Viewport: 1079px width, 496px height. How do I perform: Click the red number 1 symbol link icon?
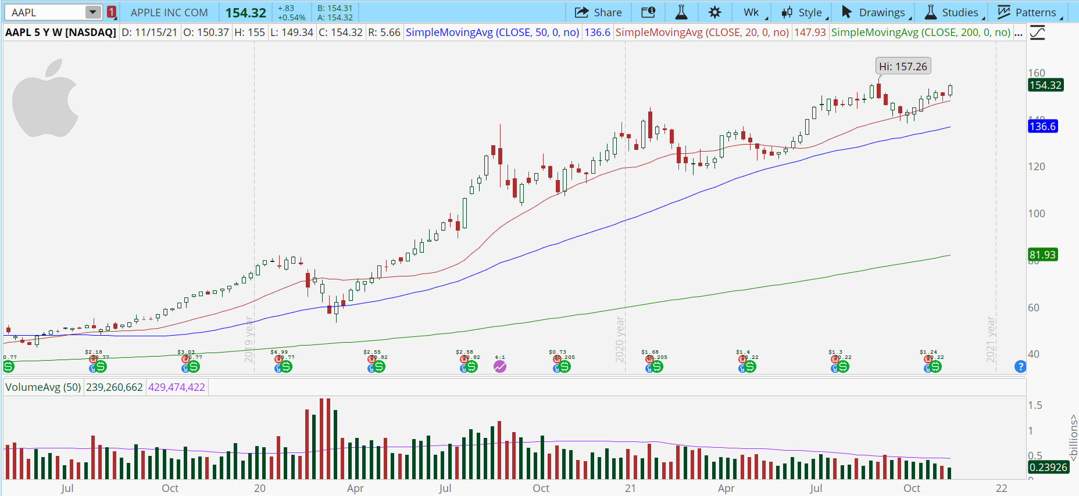point(111,12)
